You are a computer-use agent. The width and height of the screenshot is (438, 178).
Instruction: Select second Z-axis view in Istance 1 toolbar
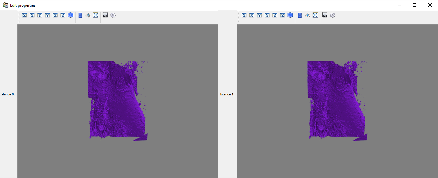pyautogui.click(x=283, y=15)
